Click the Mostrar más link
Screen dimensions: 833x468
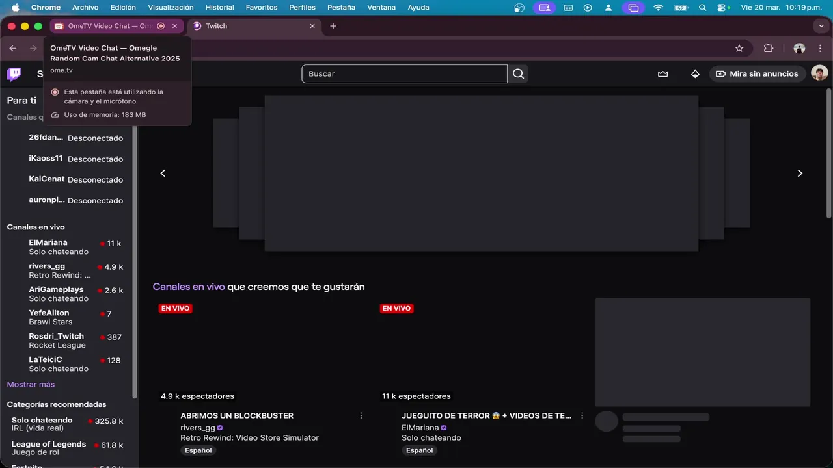click(31, 385)
